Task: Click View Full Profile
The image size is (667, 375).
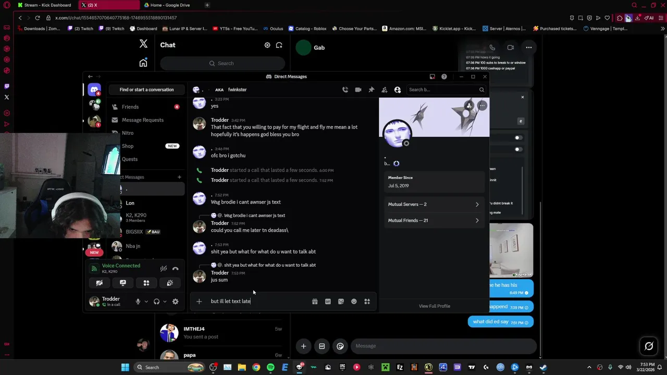Action: click(x=435, y=306)
